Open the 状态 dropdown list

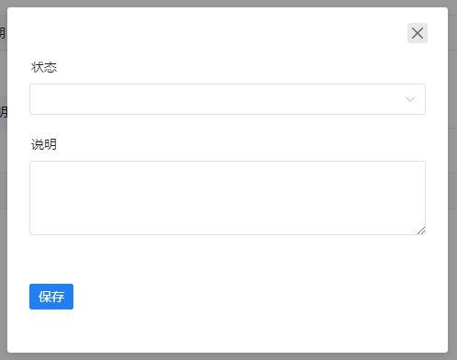(228, 99)
